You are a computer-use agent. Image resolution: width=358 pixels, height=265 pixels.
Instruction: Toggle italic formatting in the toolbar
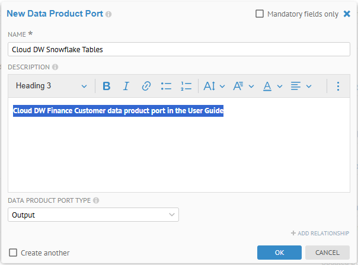[126, 86]
